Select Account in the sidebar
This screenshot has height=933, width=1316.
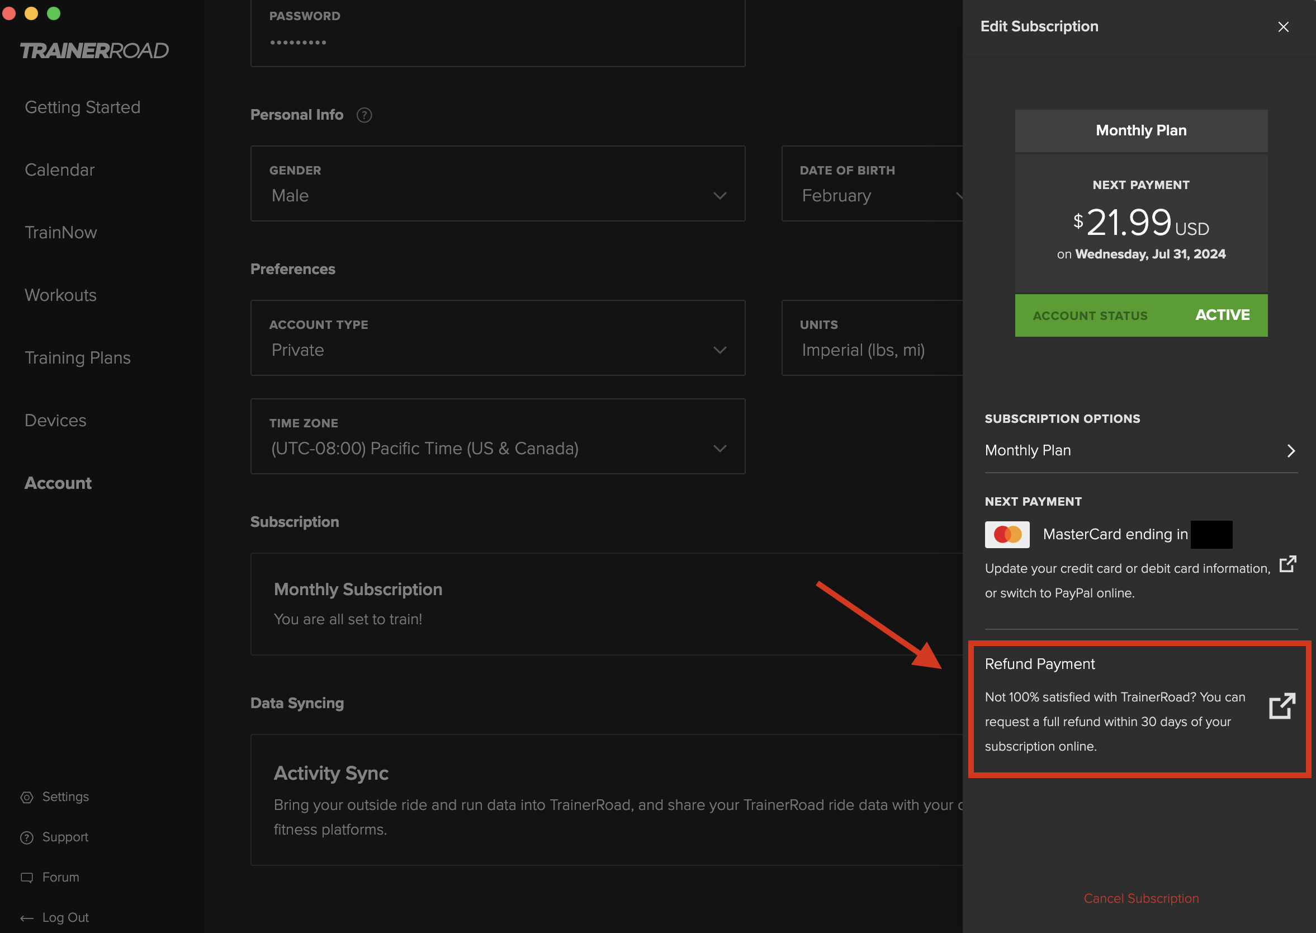point(58,483)
